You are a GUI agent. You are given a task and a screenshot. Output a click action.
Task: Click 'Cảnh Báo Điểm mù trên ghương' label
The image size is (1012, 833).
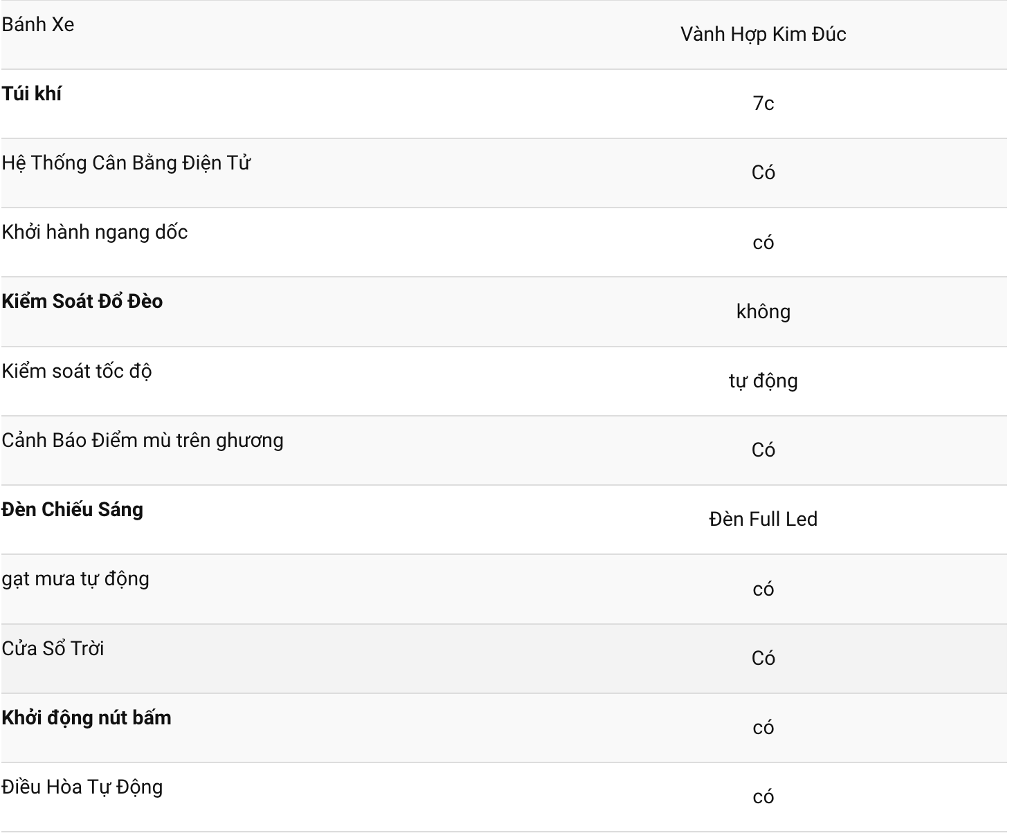click(x=143, y=441)
